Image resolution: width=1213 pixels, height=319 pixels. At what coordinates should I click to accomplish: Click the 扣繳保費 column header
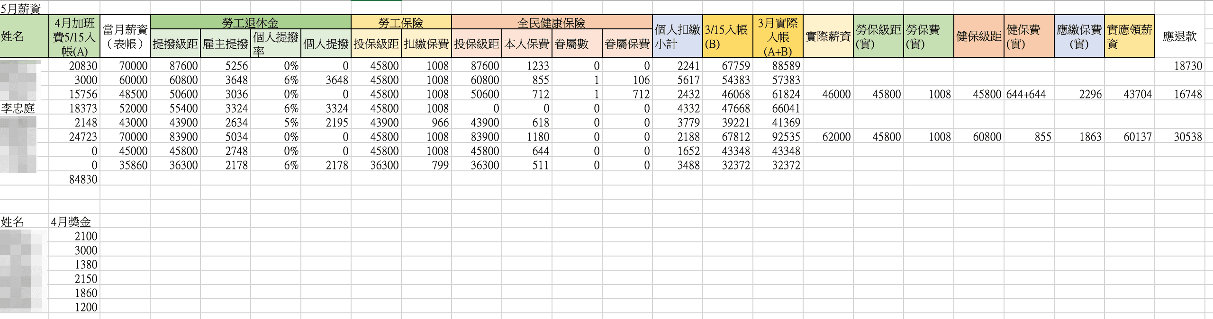pyautogui.click(x=426, y=44)
